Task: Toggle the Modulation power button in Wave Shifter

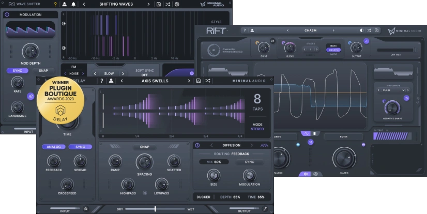Action: [7, 14]
